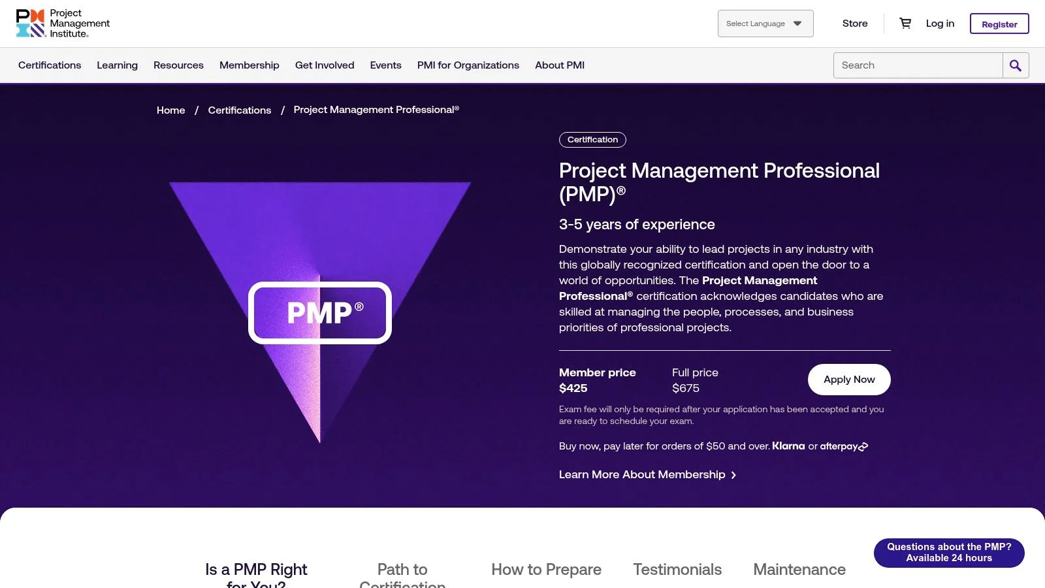Open the Events menu
This screenshot has width=1045, height=588.
[x=386, y=65]
